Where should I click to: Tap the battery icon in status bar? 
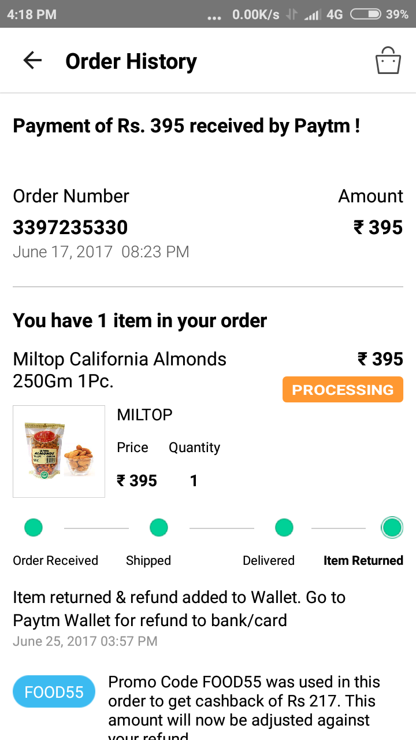[x=365, y=14]
